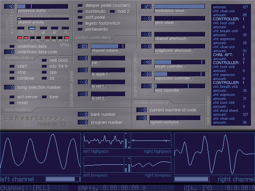Click the current machine id code display
Screen dimensions: 255x191
141,110
